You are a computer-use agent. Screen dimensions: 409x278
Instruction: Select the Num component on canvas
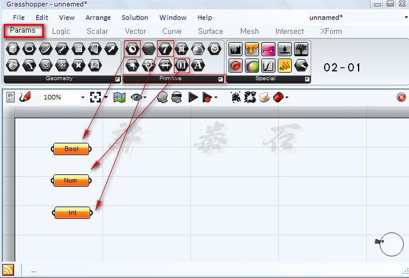click(71, 181)
